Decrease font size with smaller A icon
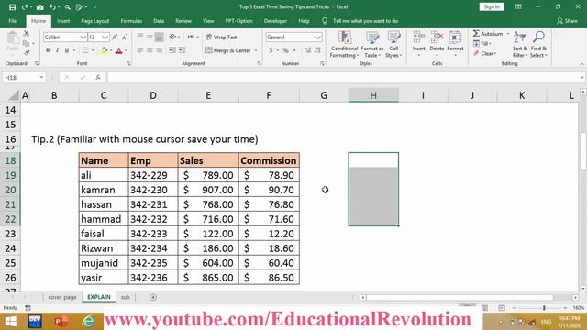587x330 pixels. (125, 37)
